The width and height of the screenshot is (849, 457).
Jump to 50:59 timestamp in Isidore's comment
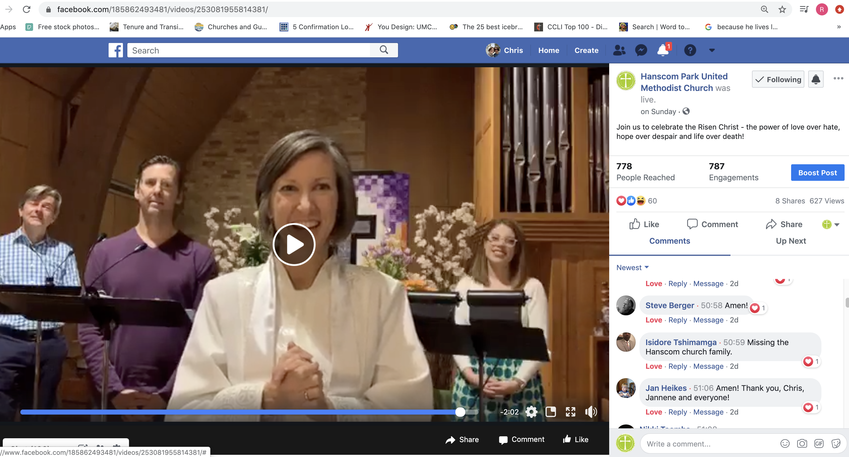(734, 342)
